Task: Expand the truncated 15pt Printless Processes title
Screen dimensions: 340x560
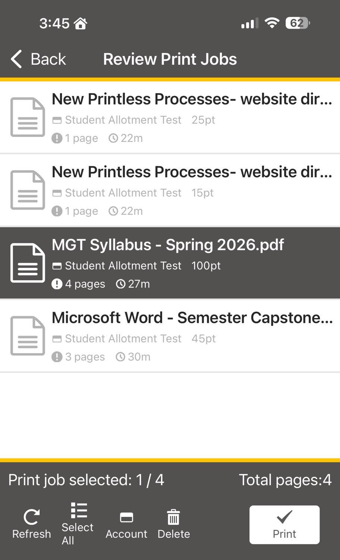Action: [x=192, y=172]
